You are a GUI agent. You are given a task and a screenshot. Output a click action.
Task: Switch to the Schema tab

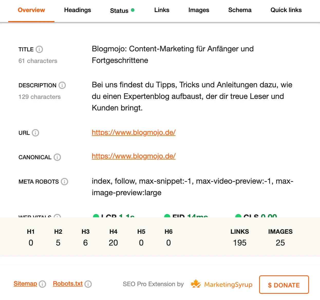coord(240,10)
